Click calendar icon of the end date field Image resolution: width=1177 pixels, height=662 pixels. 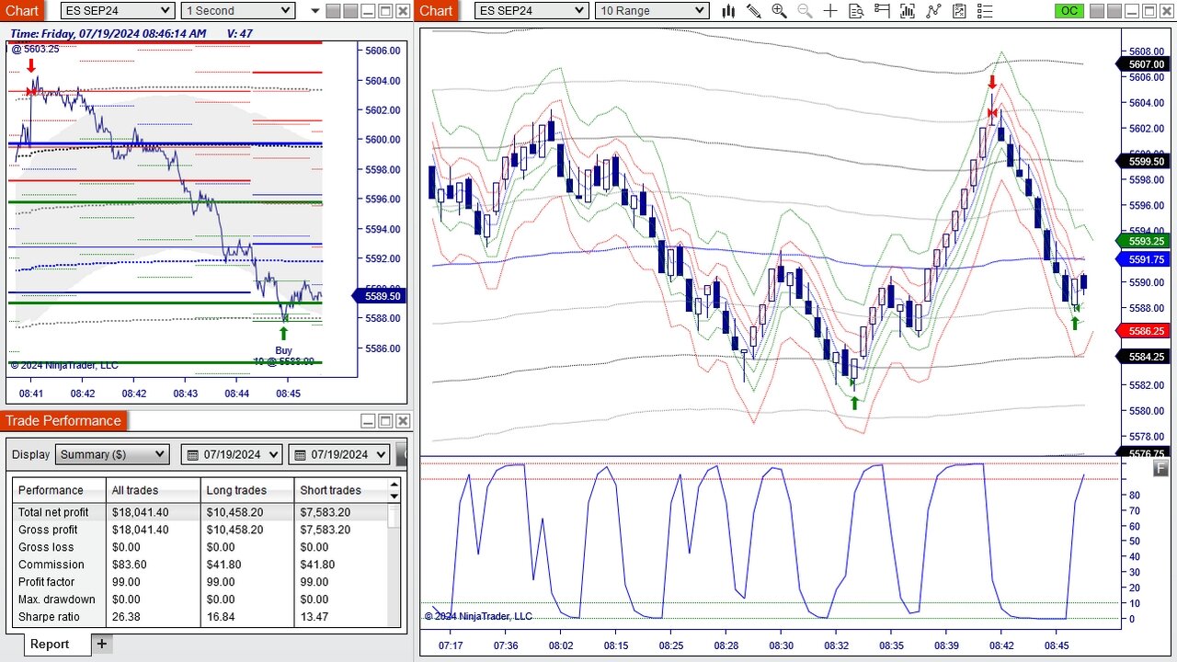(299, 454)
